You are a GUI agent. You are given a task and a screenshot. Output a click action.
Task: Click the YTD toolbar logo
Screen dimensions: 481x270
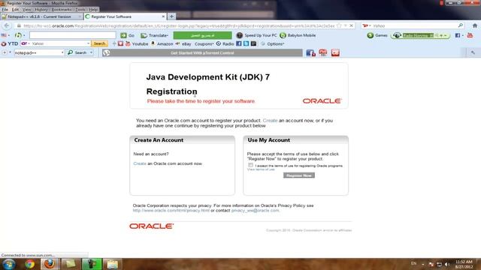[10, 43]
